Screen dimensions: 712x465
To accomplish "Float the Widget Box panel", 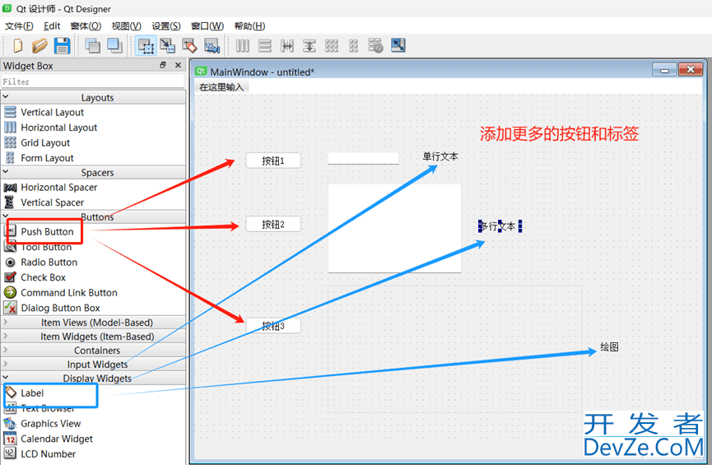I will pyautogui.click(x=163, y=65).
